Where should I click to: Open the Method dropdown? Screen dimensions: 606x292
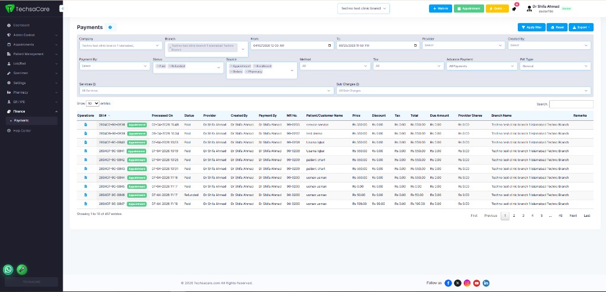[335, 66]
